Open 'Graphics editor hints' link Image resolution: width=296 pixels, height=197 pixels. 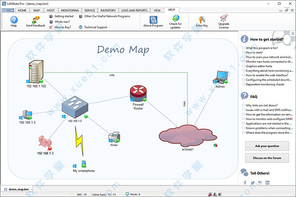tap(259, 66)
